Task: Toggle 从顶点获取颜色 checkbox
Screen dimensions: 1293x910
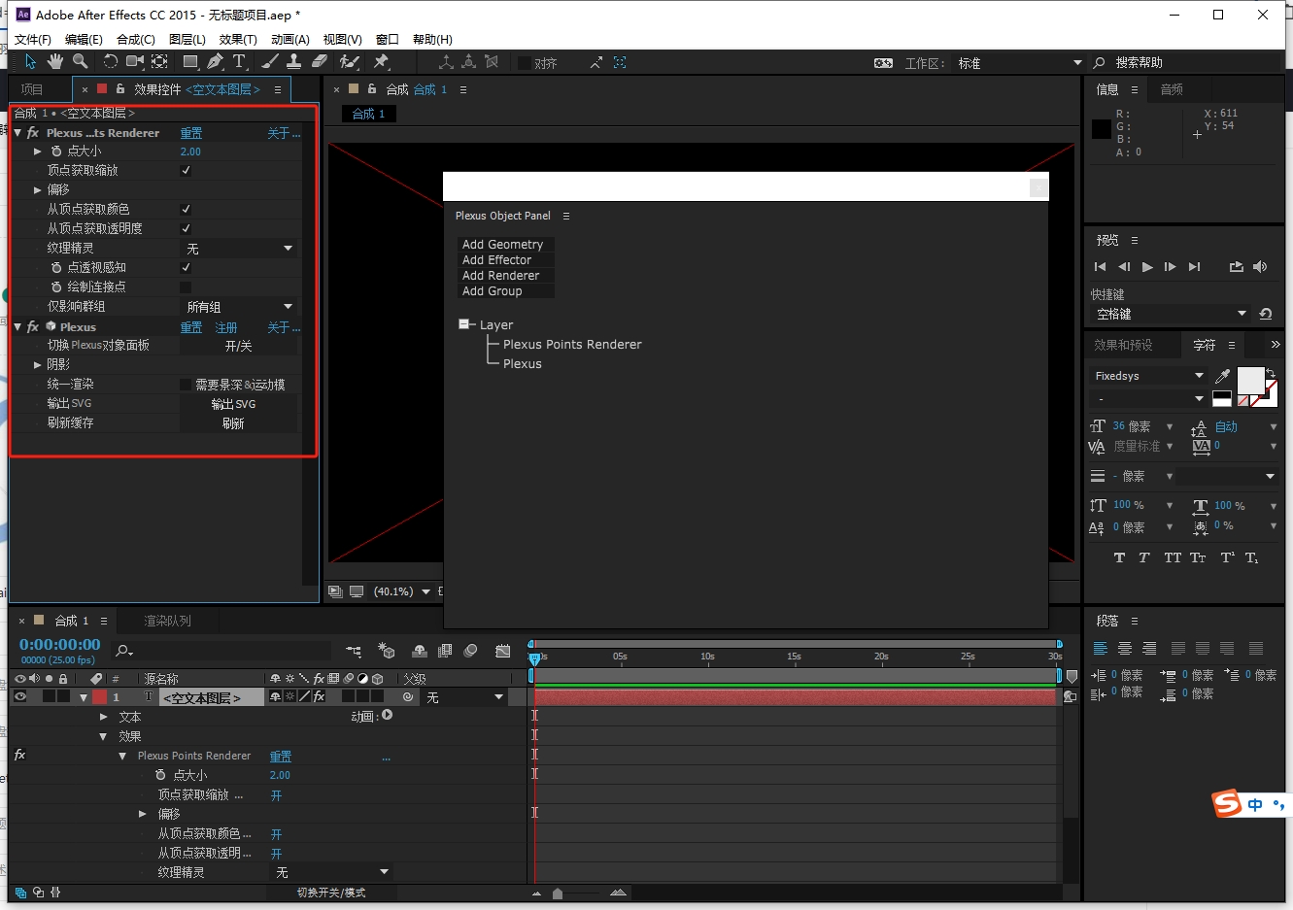Action: pos(186,209)
